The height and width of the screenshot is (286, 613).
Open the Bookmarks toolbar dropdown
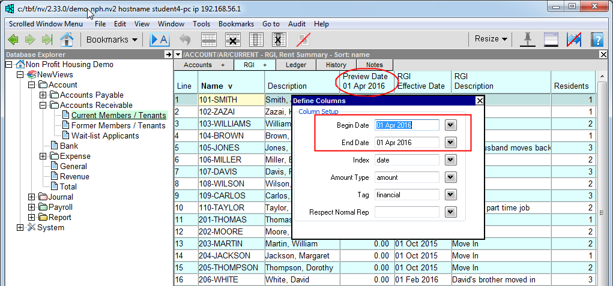click(112, 40)
